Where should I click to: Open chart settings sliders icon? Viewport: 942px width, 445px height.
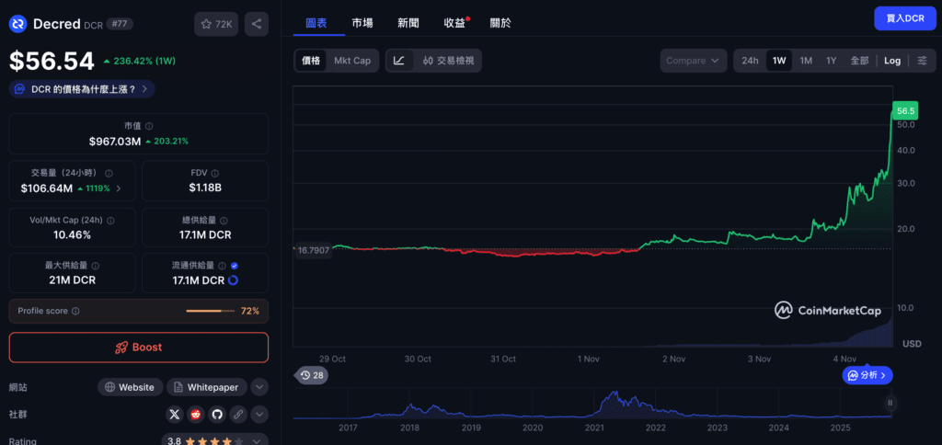(922, 61)
